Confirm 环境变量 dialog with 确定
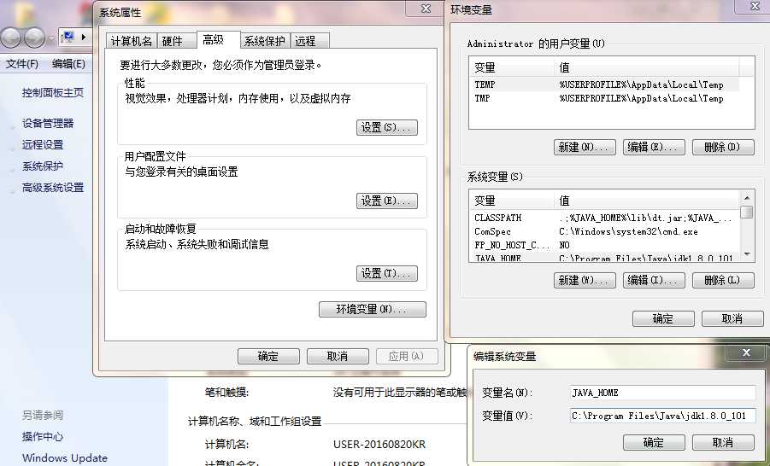This screenshot has height=466, width=770. pos(663,319)
